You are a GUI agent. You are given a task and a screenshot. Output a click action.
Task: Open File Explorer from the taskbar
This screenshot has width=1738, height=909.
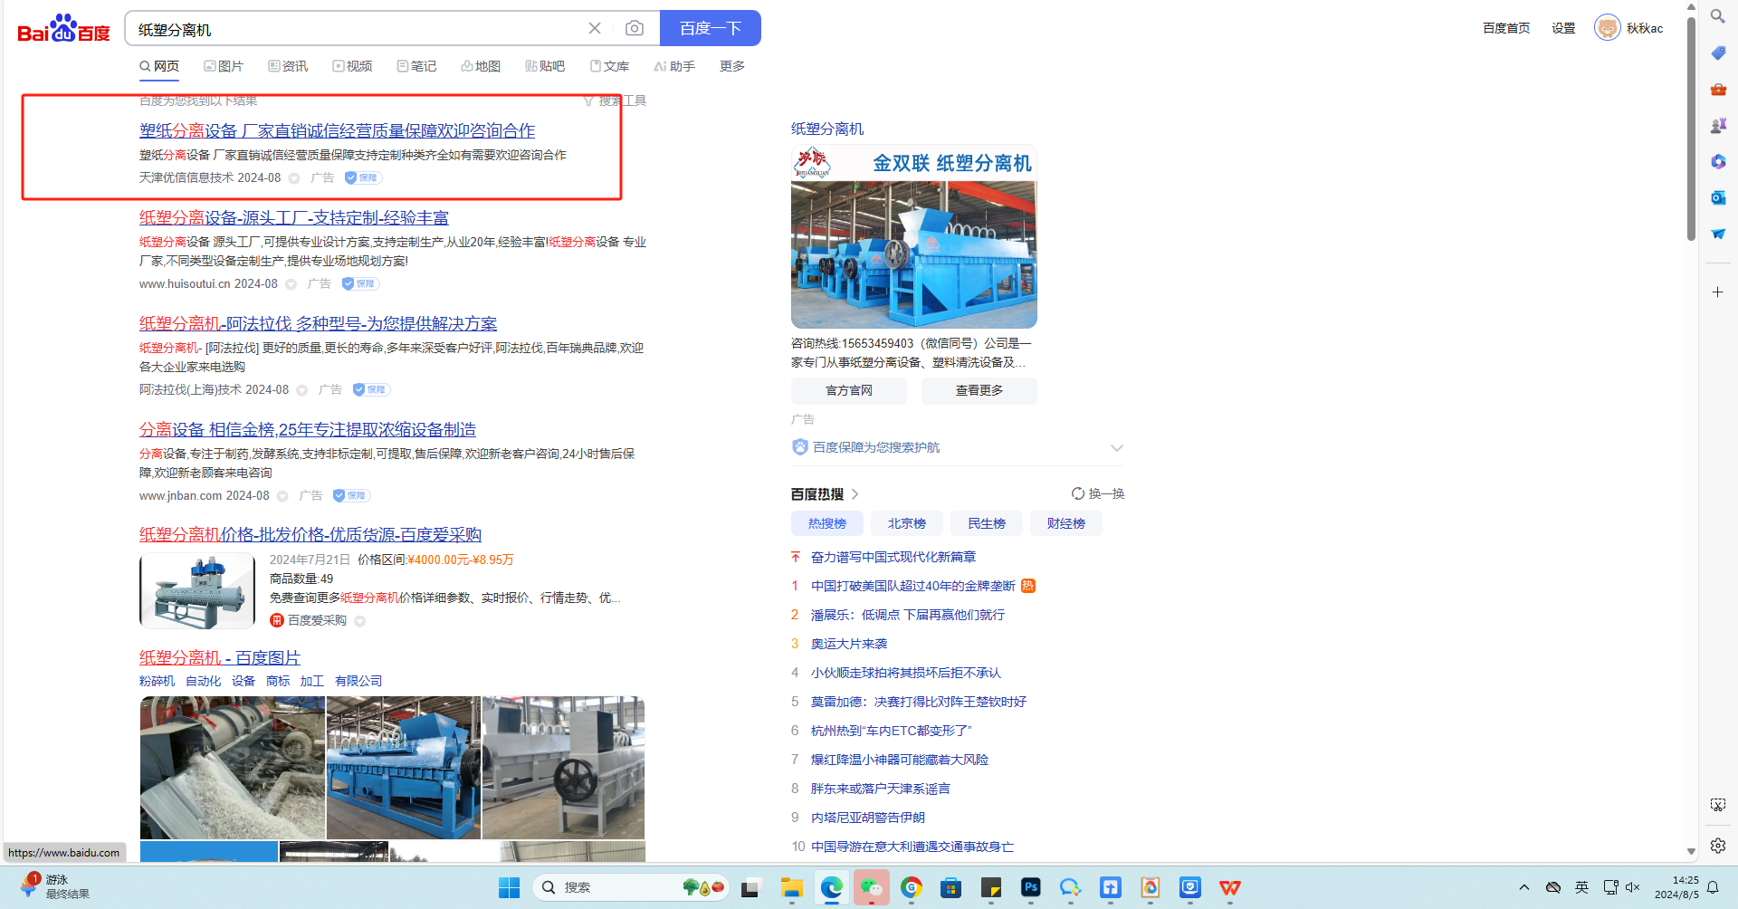(792, 888)
